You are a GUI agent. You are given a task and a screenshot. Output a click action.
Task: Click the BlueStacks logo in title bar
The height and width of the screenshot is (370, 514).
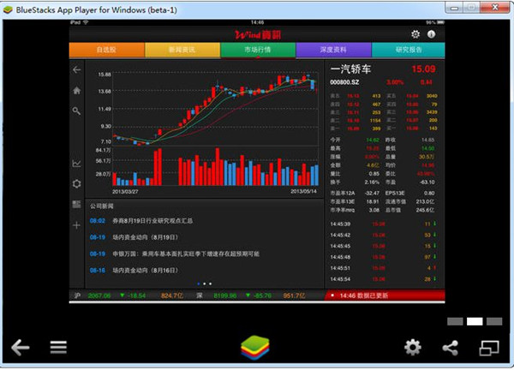pyautogui.click(x=8, y=9)
